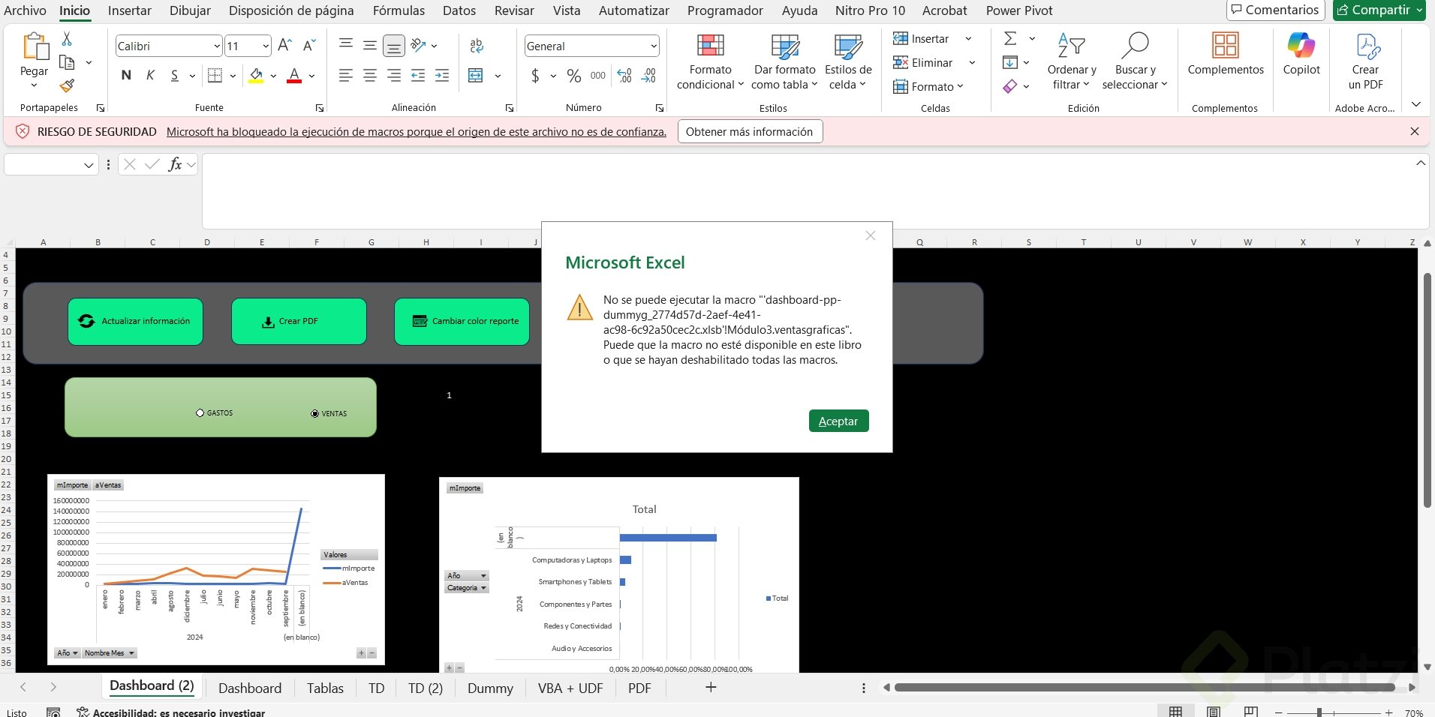
Task: Click the blocked macros security warning link
Action: 417,132
